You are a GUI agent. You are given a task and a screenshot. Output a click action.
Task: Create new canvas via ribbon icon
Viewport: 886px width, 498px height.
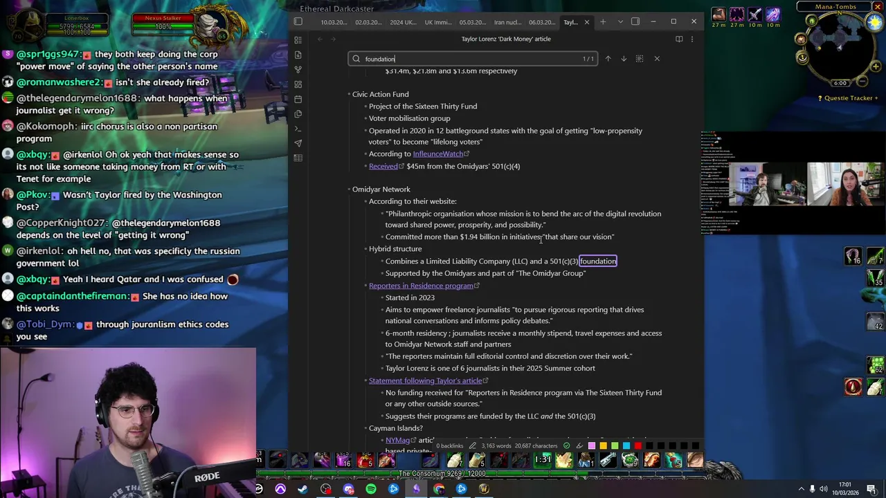pyautogui.click(x=298, y=84)
